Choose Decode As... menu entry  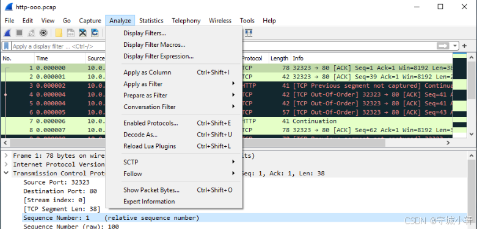click(x=174, y=135)
